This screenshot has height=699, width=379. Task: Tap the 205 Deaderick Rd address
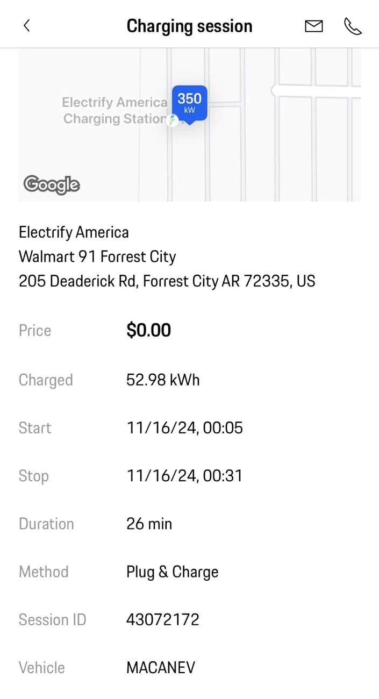click(167, 281)
